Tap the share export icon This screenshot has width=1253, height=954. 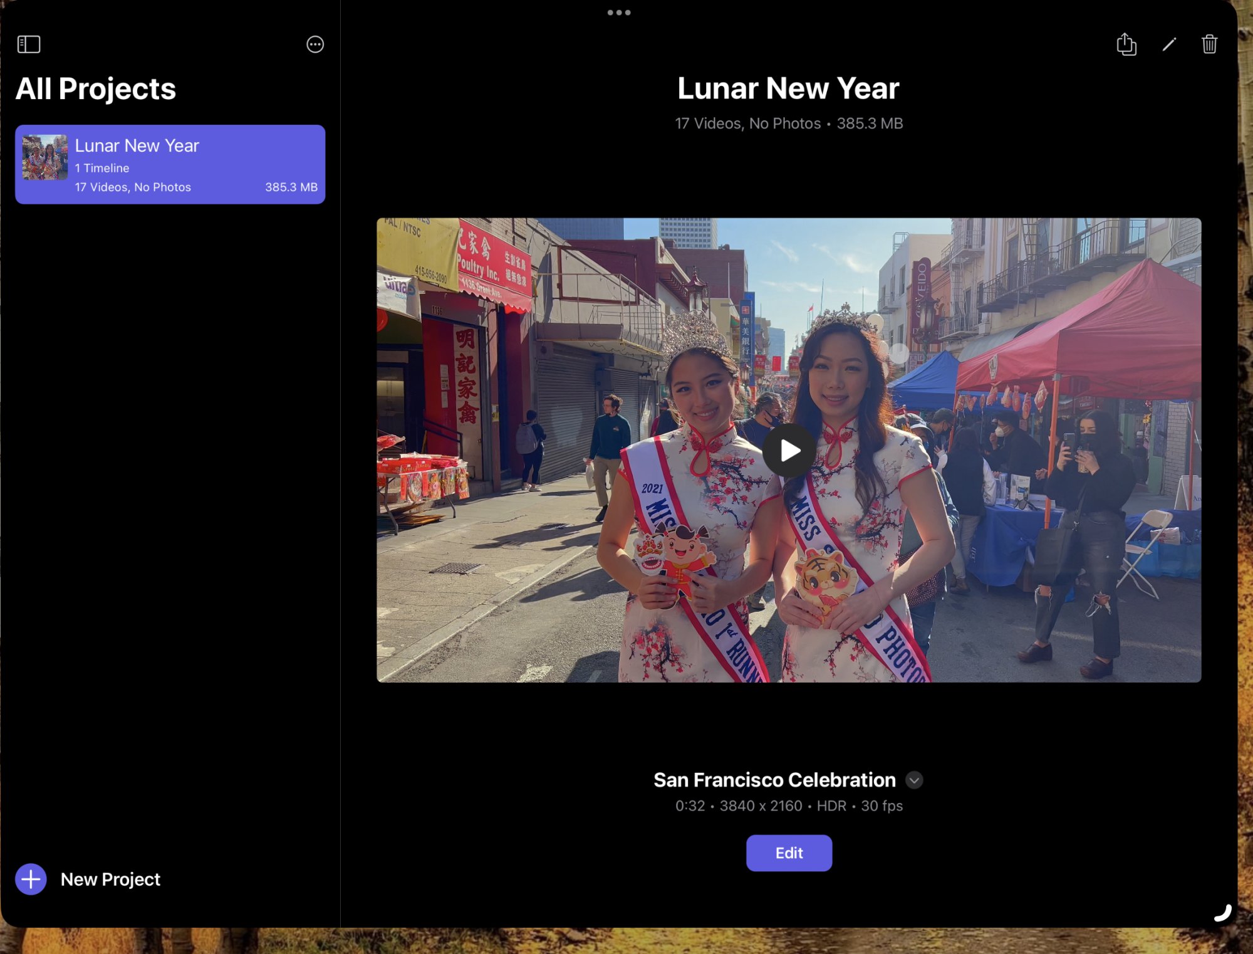pyautogui.click(x=1126, y=45)
